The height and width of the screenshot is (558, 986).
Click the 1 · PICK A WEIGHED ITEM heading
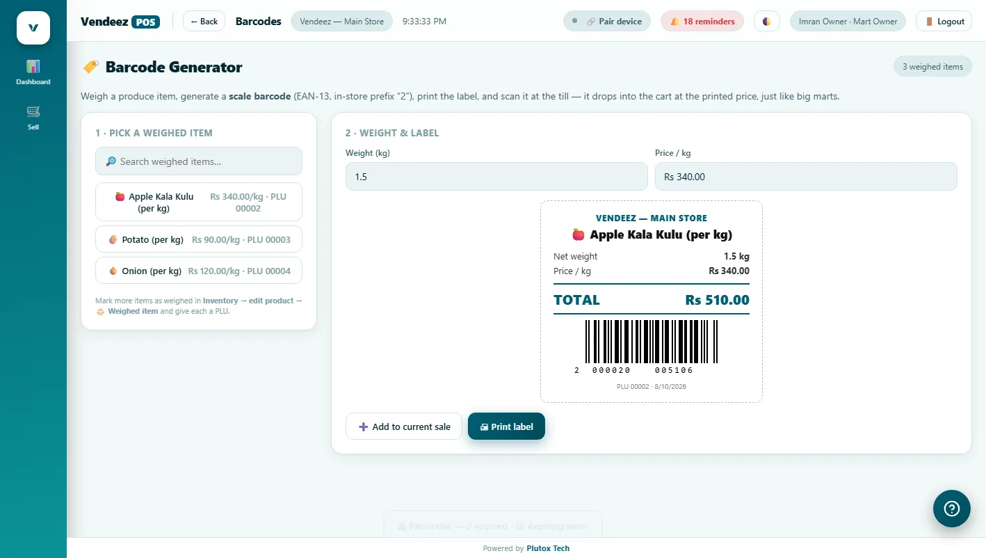click(x=154, y=133)
